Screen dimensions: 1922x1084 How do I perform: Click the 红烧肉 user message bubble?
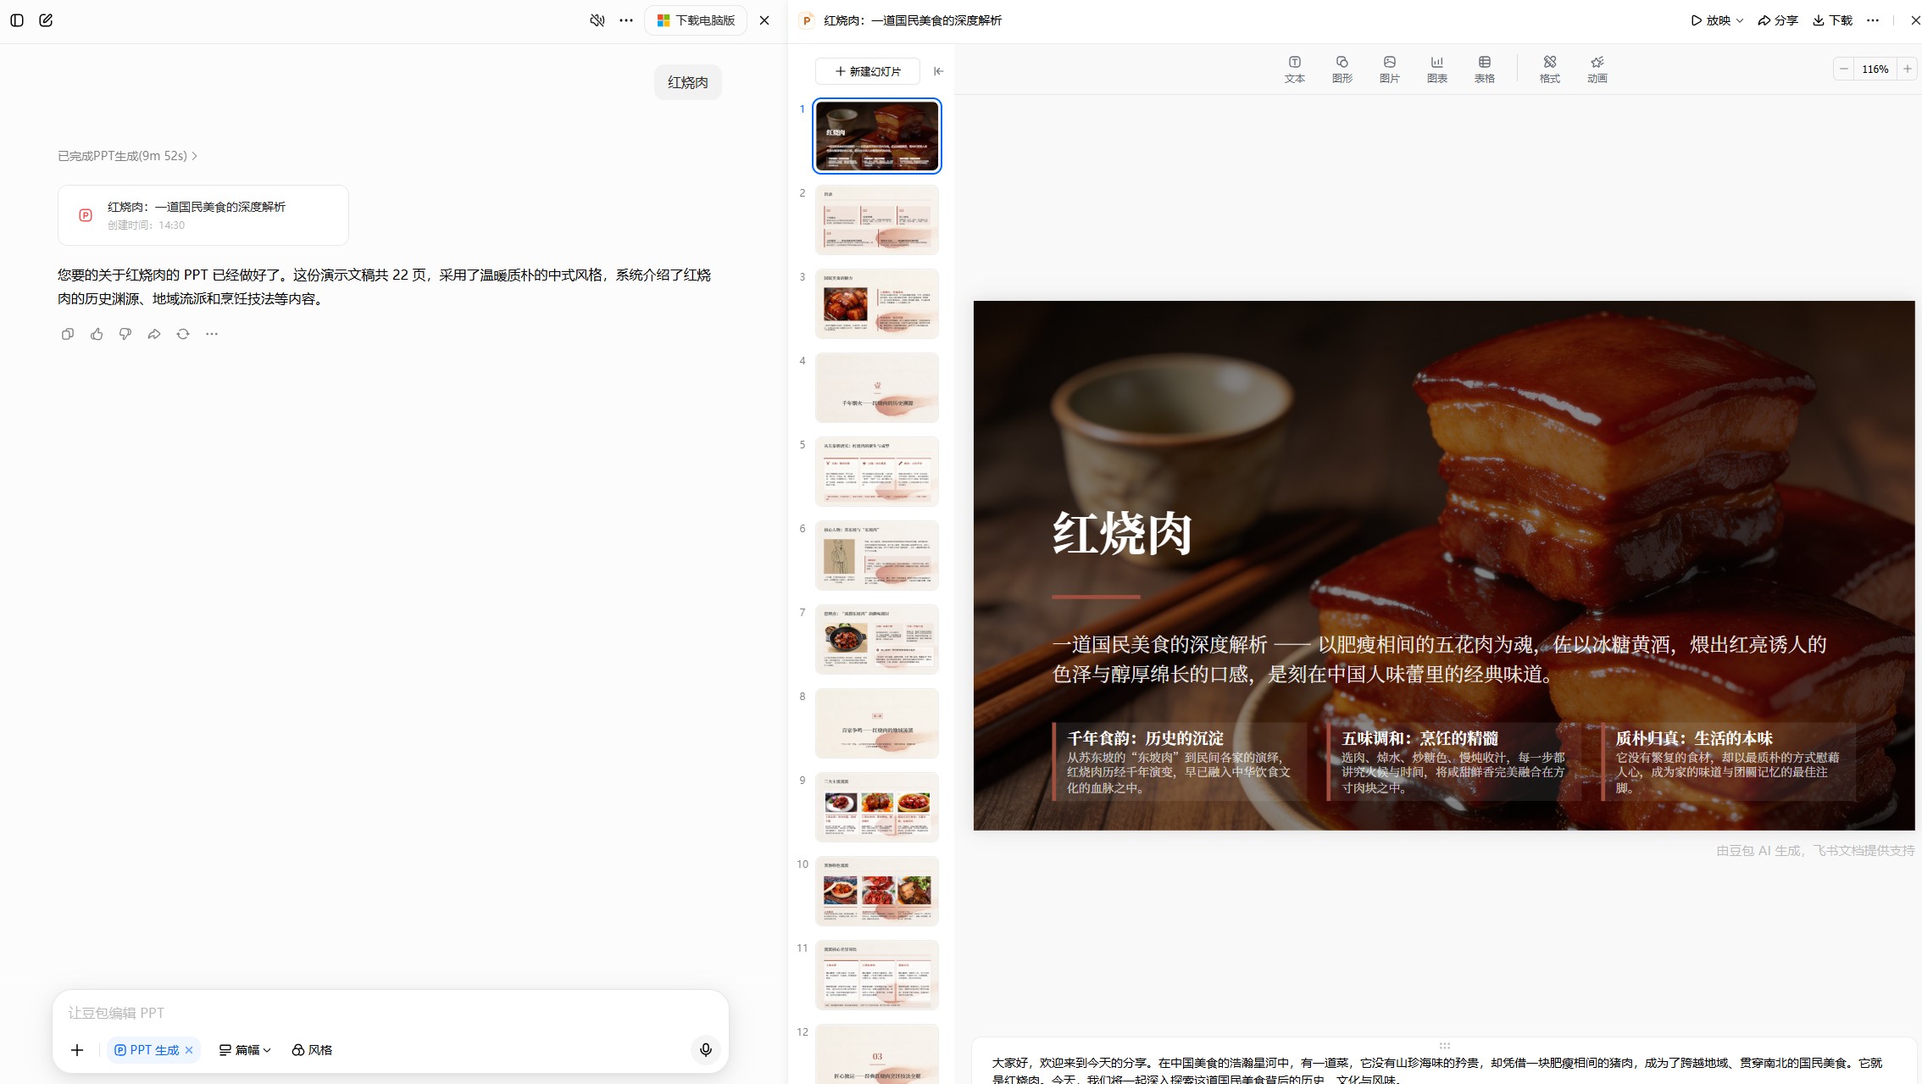click(688, 82)
